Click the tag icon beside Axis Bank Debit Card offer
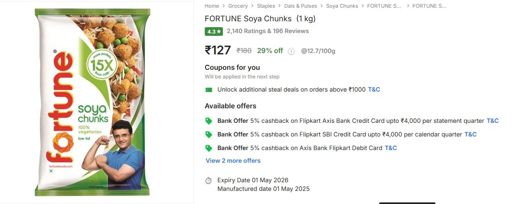 click(208, 148)
